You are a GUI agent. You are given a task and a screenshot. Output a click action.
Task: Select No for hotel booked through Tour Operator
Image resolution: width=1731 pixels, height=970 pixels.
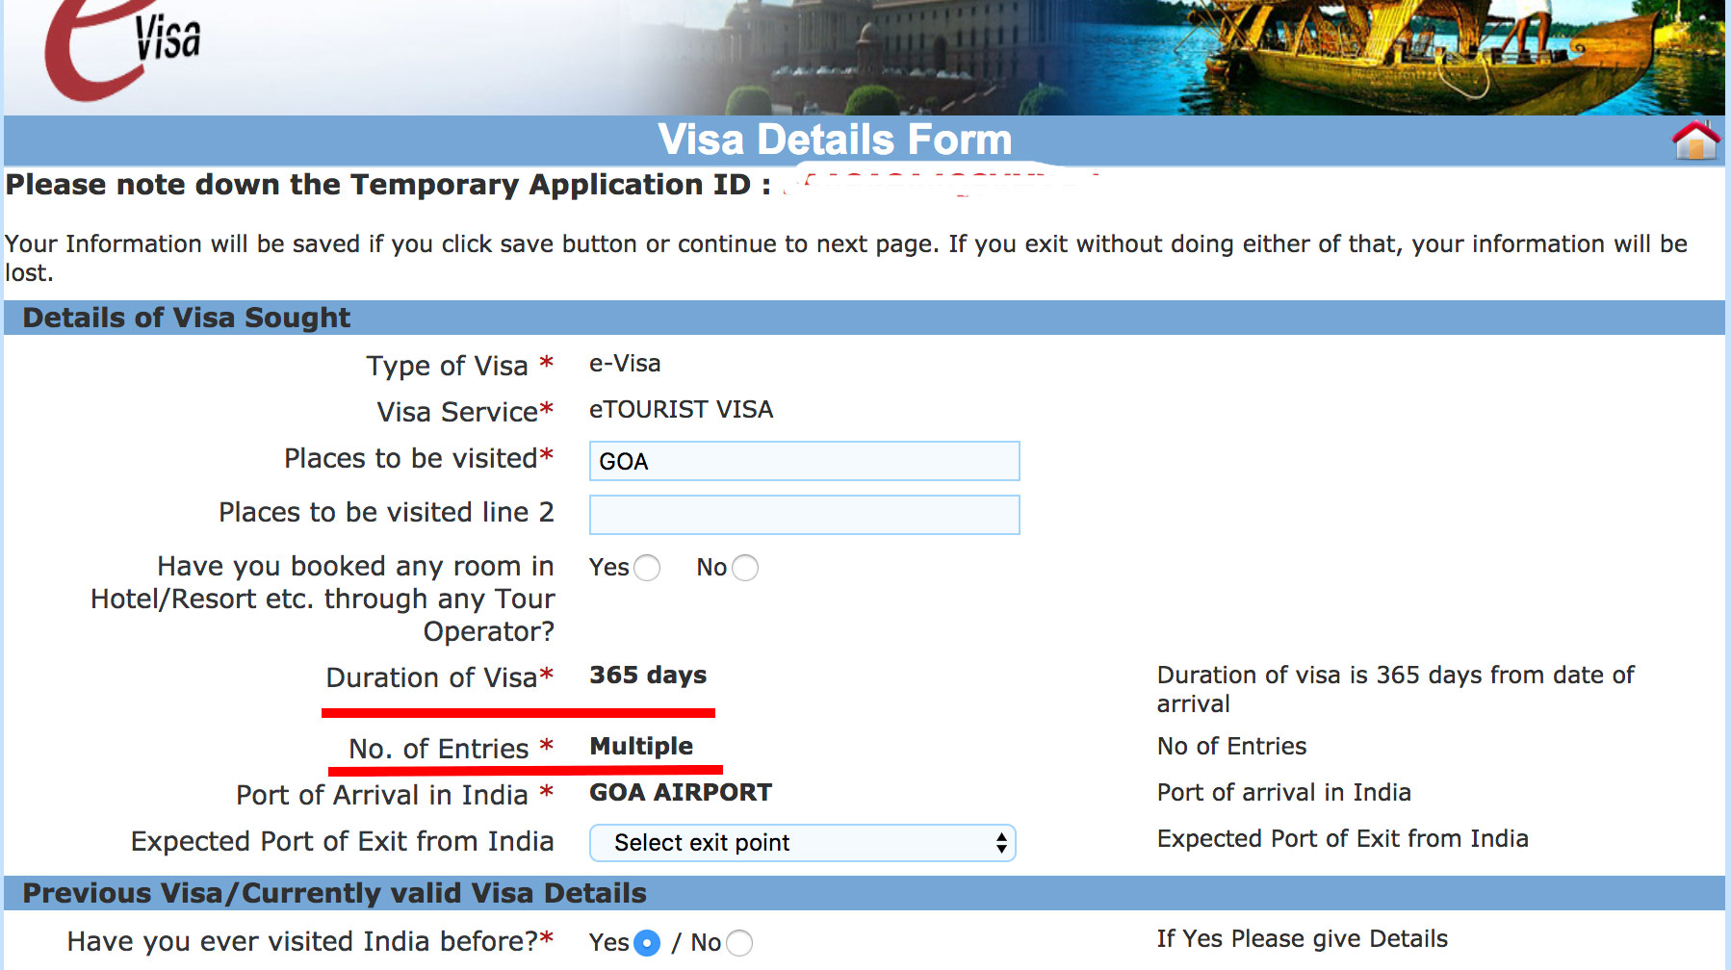pyautogui.click(x=745, y=568)
